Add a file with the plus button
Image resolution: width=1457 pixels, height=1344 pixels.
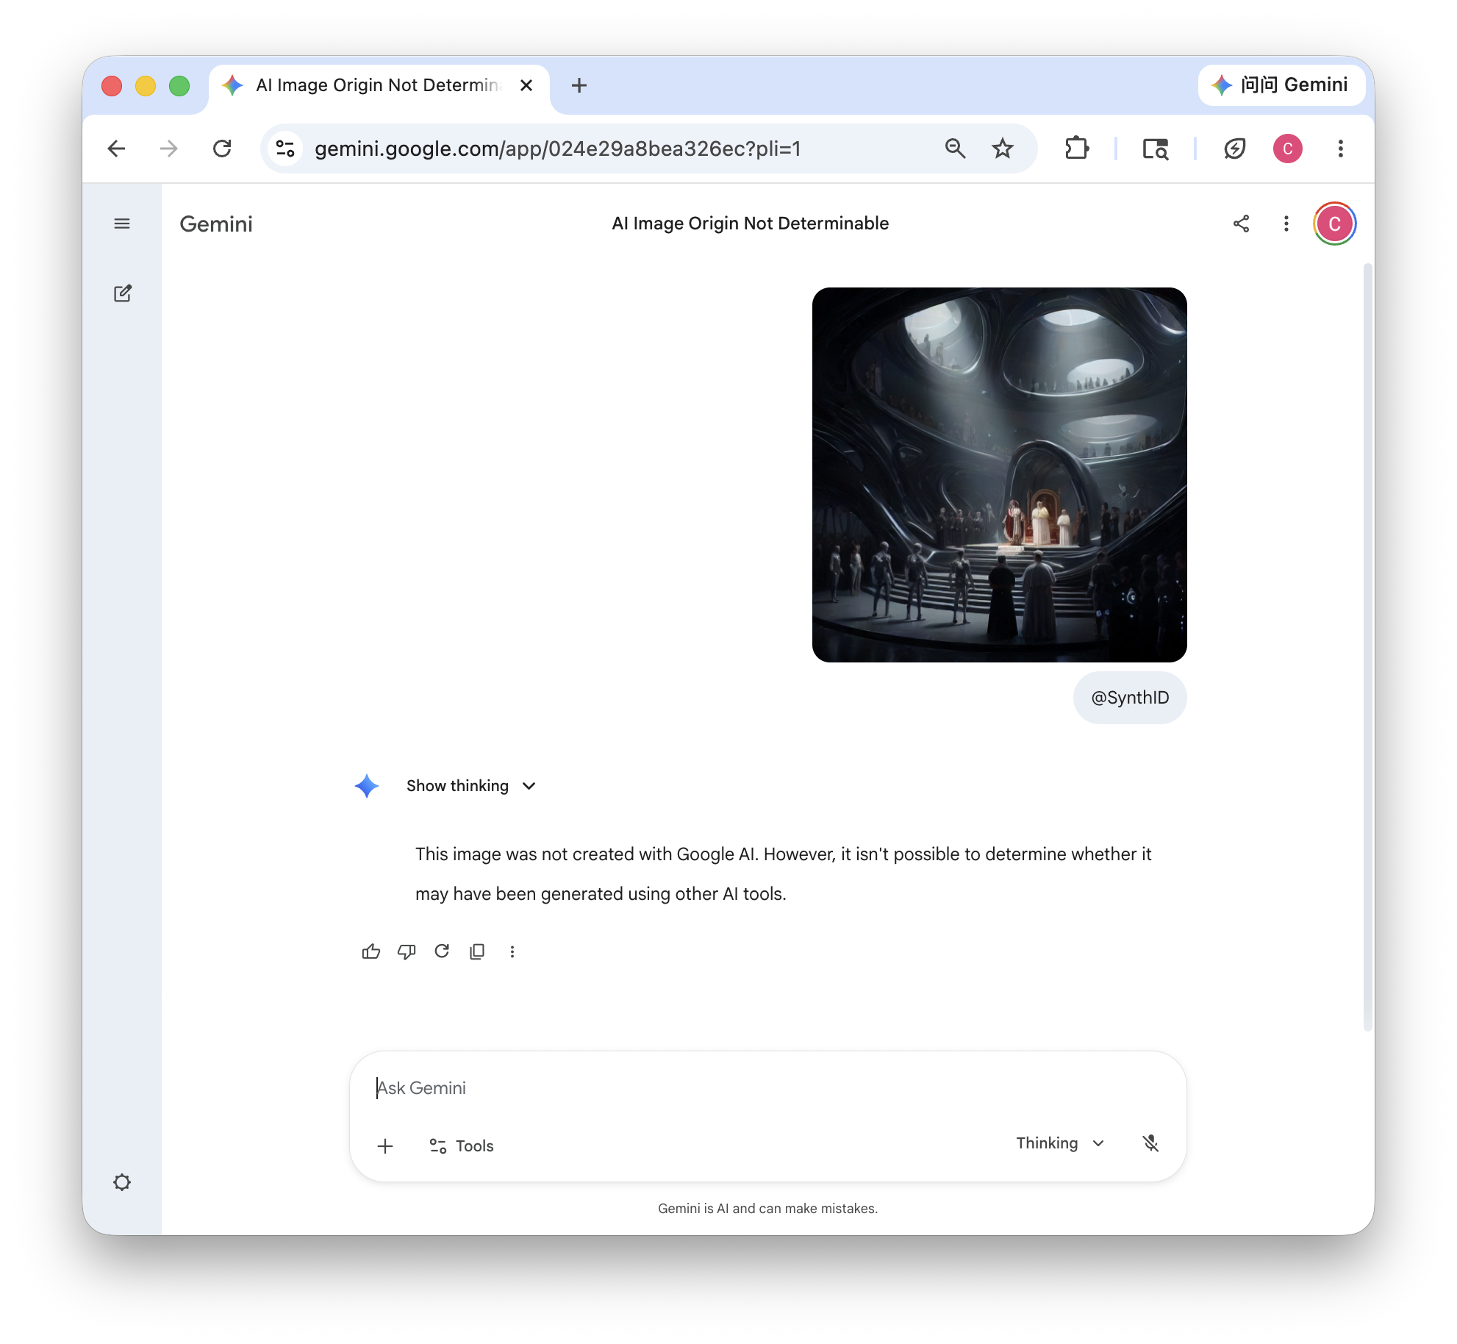385,1145
